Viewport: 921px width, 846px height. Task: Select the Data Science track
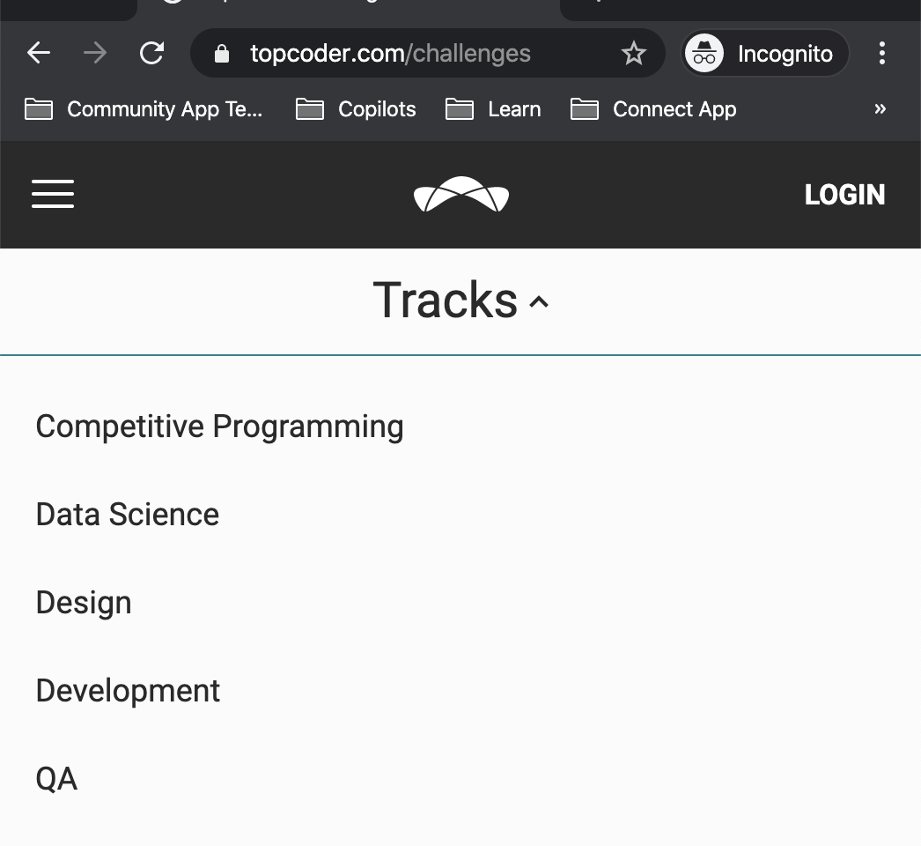128,515
